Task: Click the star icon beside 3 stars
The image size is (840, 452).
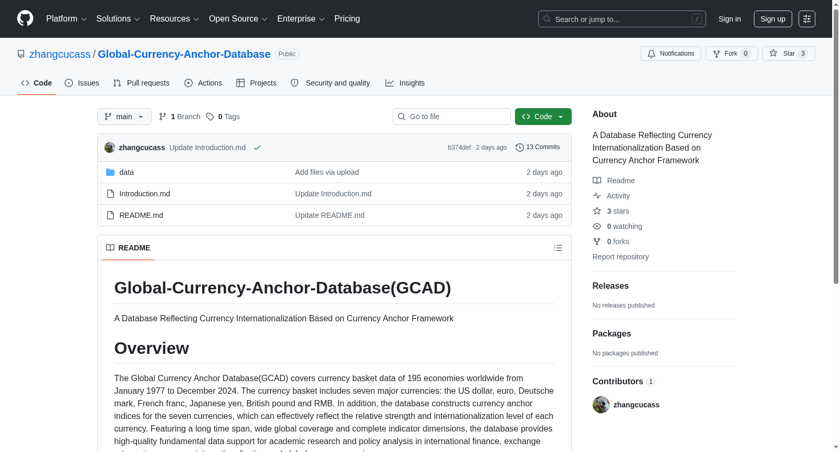Action: (x=597, y=211)
